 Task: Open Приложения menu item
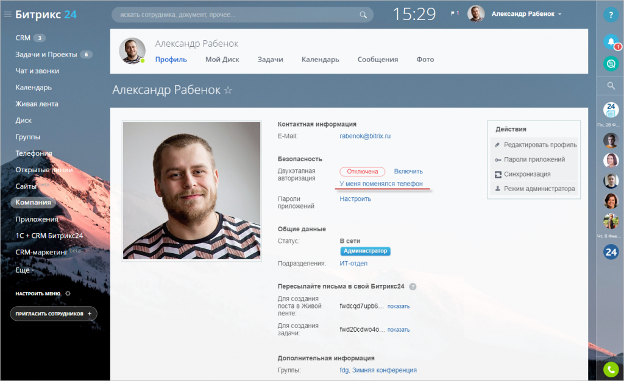point(37,219)
